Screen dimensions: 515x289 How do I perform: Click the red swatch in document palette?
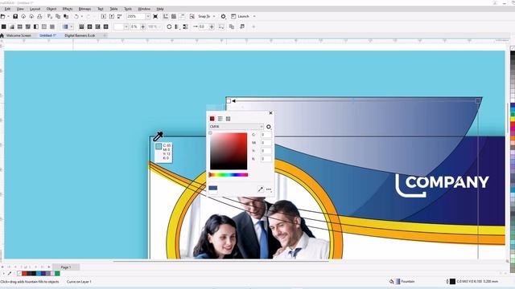[x=25, y=273]
